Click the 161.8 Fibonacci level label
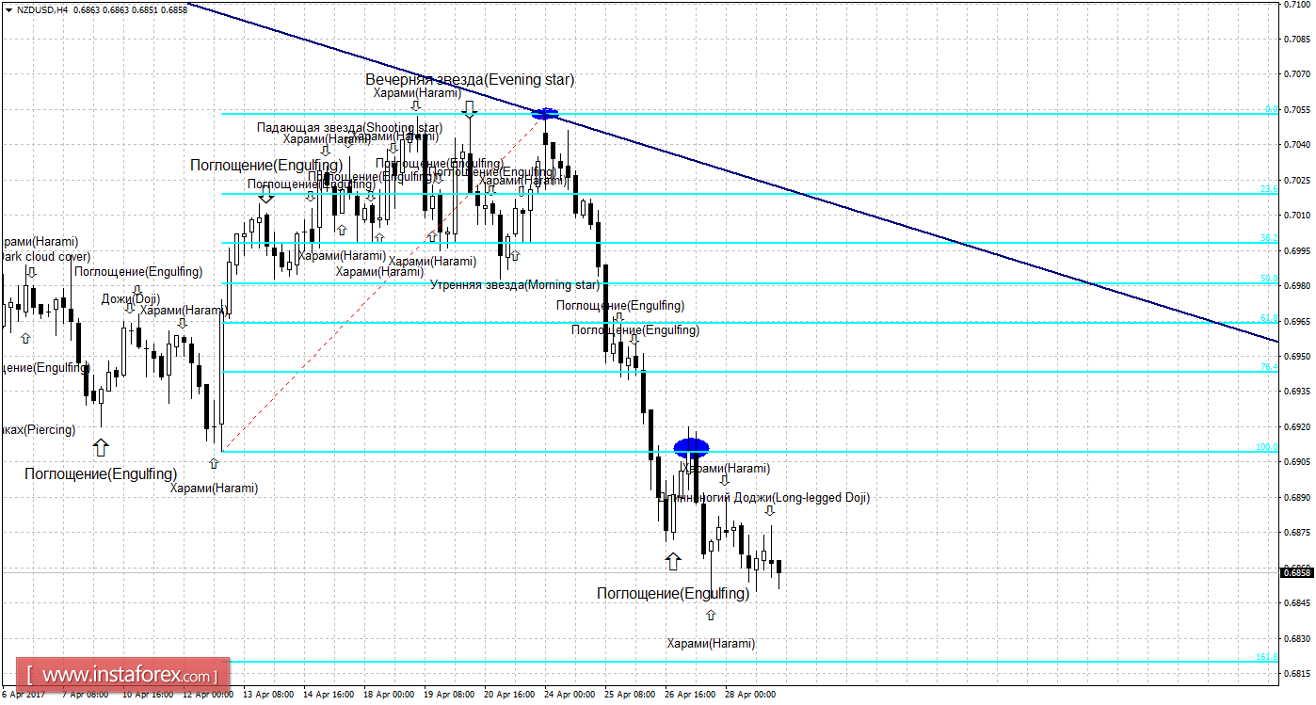 [1268, 657]
